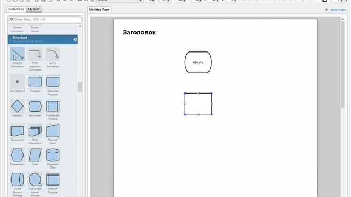Select the Magnetic Disk cylinder shape
This screenshot has height=197, width=351.
(53, 155)
